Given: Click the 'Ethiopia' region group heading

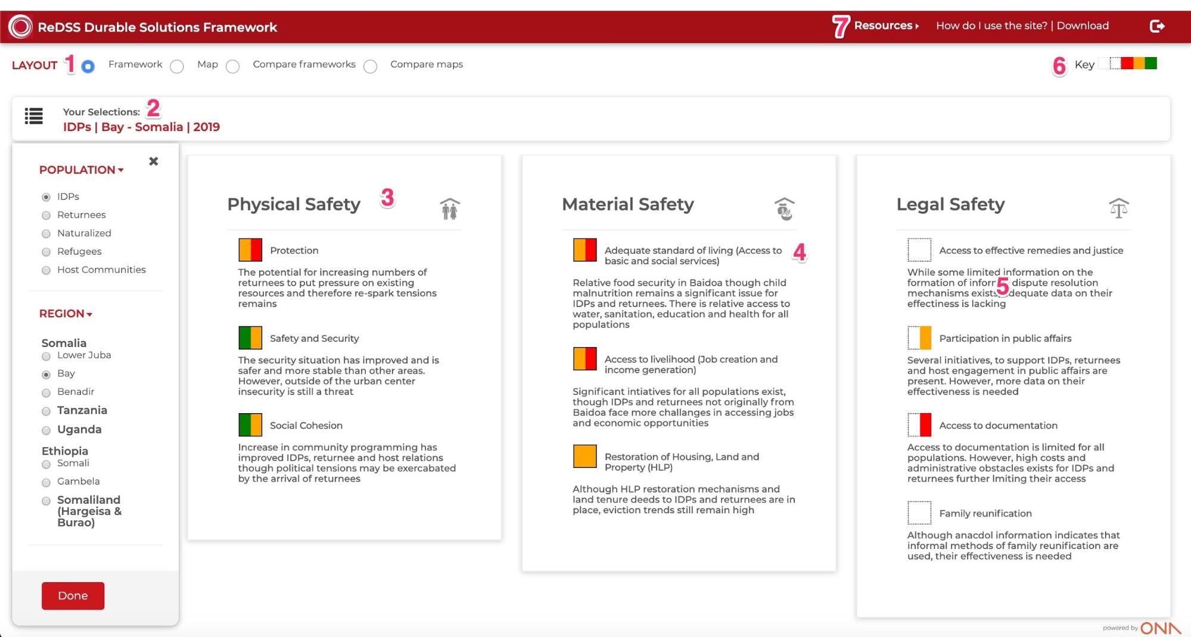Looking at the screenshot, I should coord(65,451).
